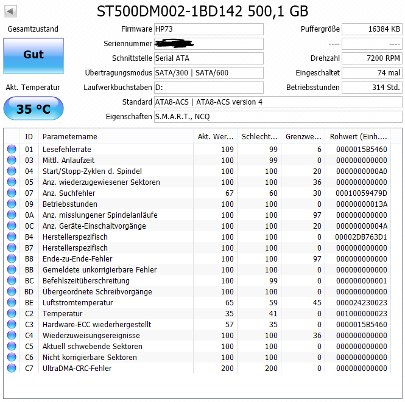The width and height of the screenshot is (405, 402).
Task: Select status circle of Hardware-ECC wiederhergestellt
Action: (12, 324)
